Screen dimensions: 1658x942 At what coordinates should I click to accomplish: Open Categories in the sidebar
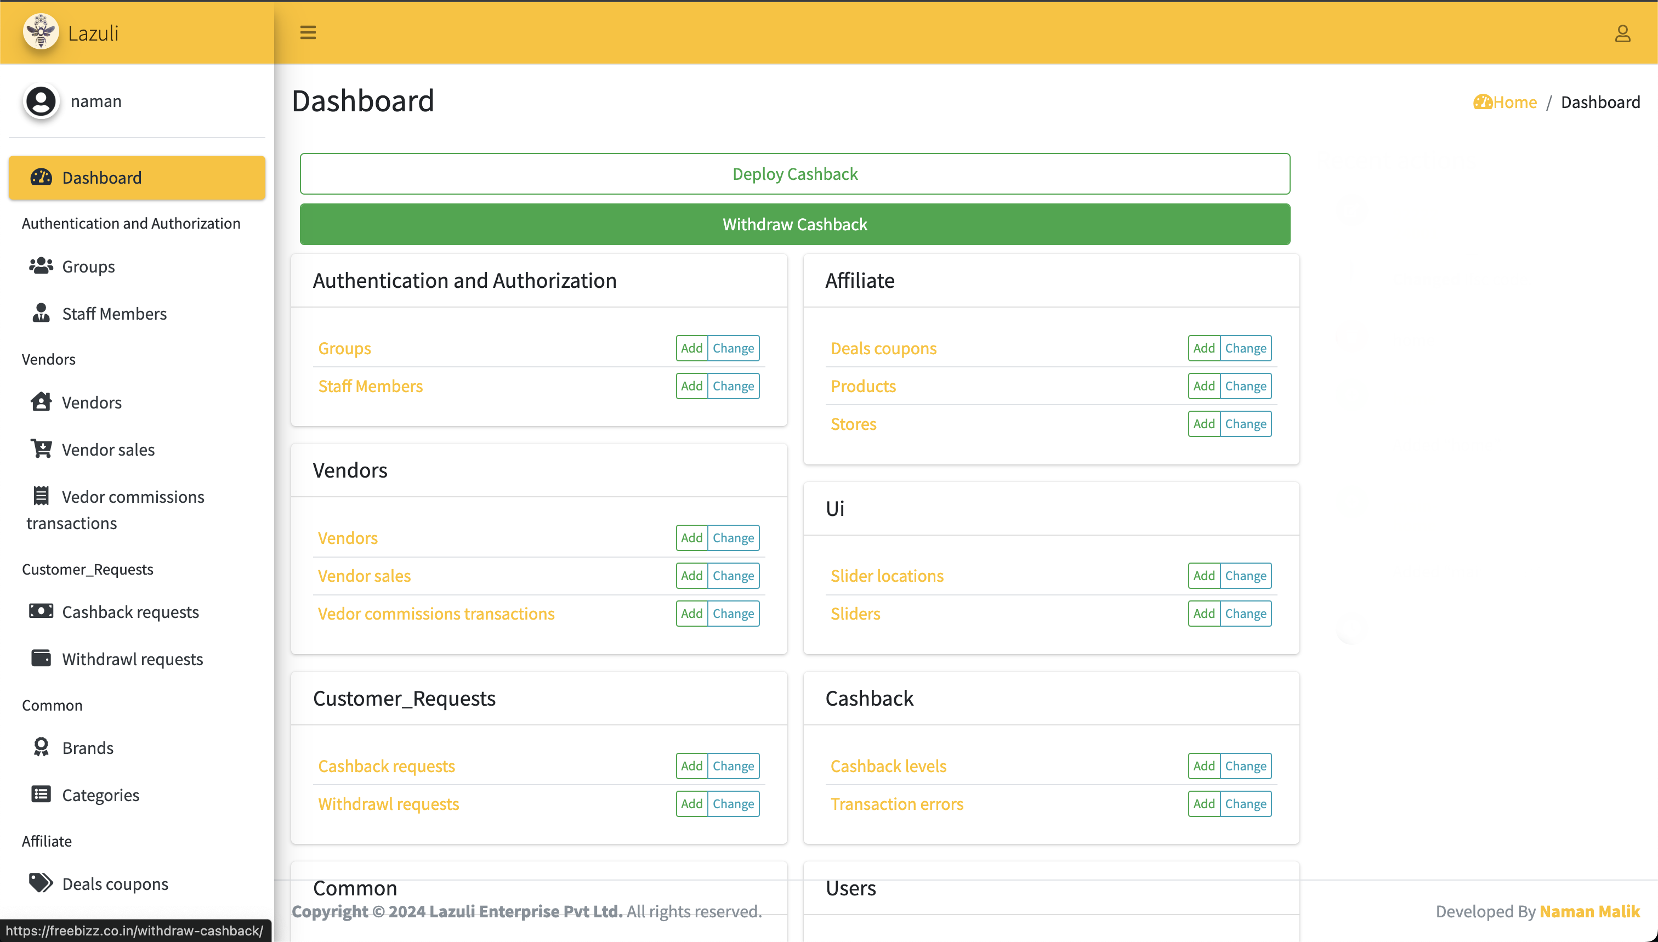click(137, 795)
